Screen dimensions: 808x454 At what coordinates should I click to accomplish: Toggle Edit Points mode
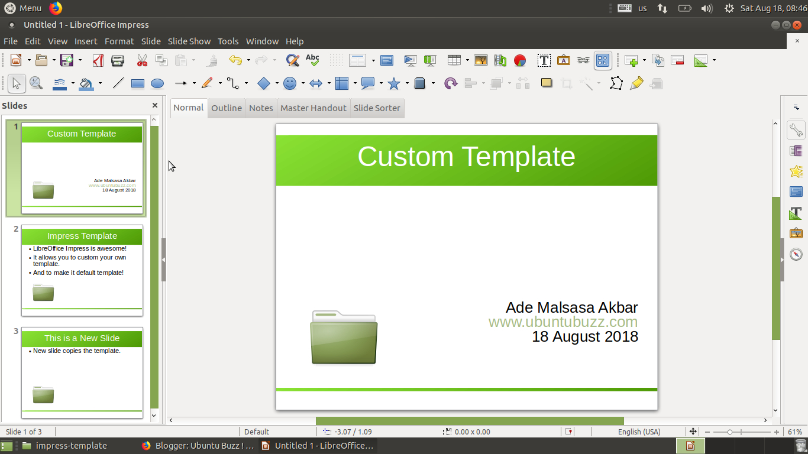point(616,83)
